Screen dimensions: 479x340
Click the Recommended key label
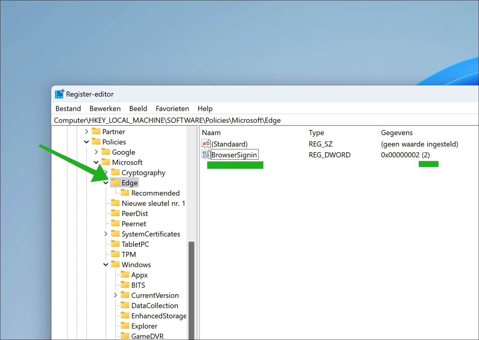coord(155,193)
